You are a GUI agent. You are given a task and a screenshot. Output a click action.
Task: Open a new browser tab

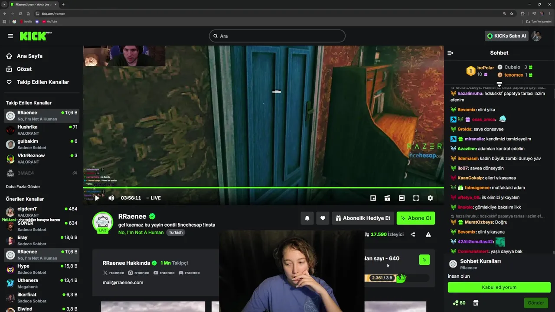coord(63,4)
